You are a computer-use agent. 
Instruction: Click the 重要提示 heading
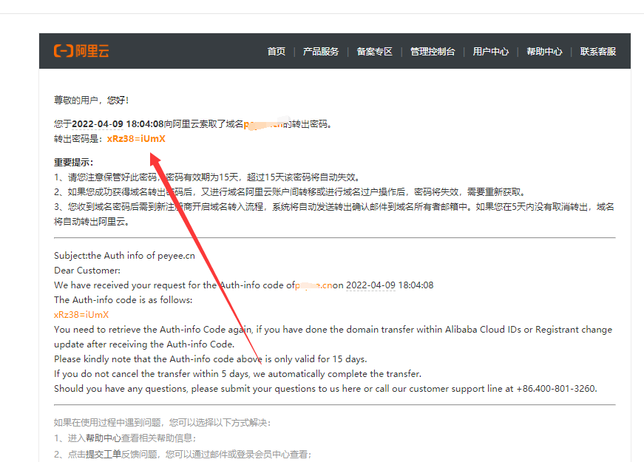coord(74,162)
